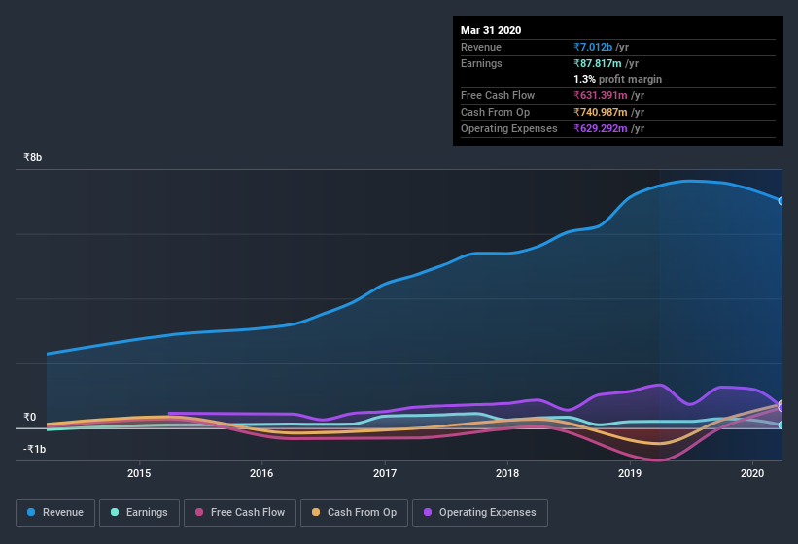This screenshot has height=544, width=798.
Task: Select the 2016 x-axis label
Action: (261, 473)
